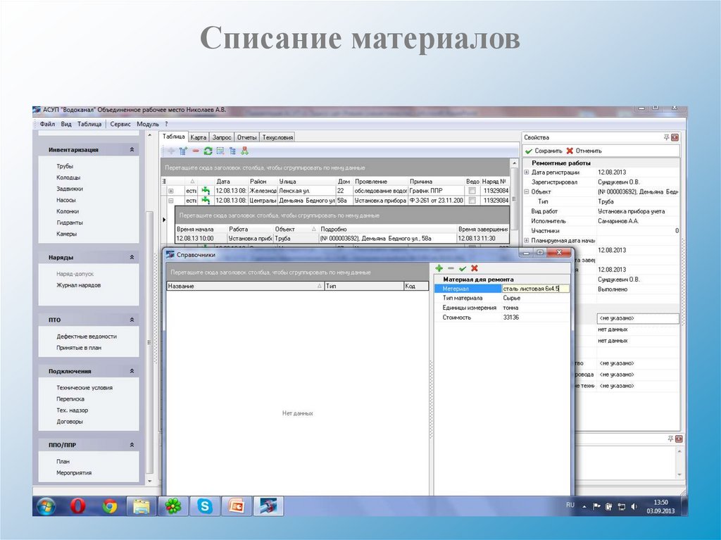Toggle Ведо checkbox in Демьяна Бедного row

472,201
